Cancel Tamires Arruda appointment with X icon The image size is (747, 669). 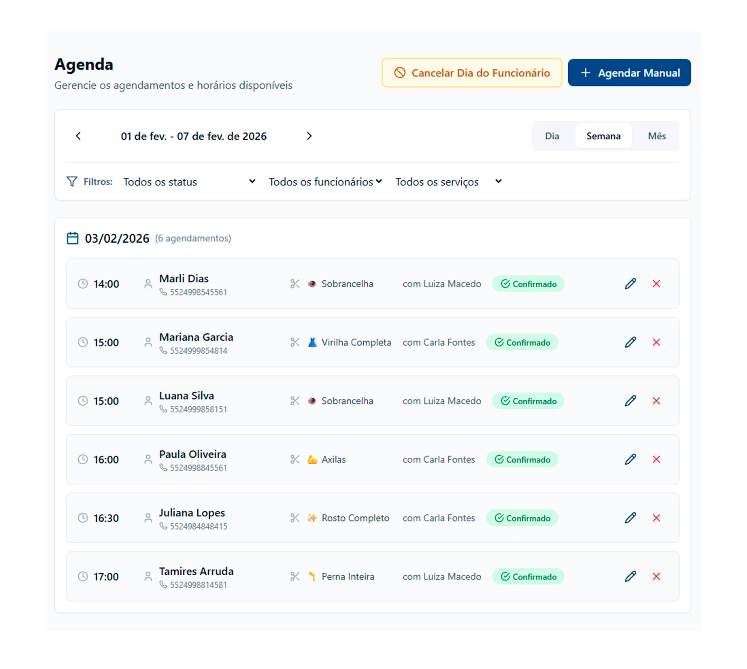click(x=656, y=576)
